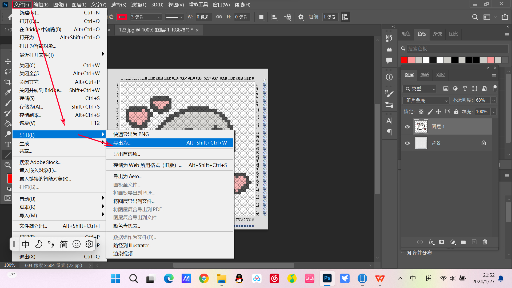Click the search icon in options bar
512x288 pixels.
[475, 17]
